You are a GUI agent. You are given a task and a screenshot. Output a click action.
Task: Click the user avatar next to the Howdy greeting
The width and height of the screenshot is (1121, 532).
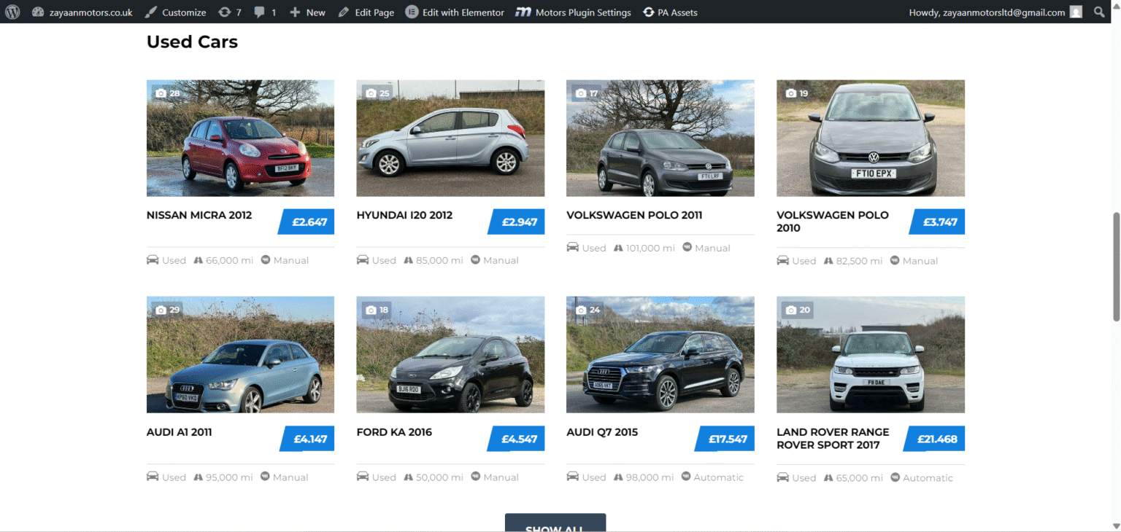(1076, 12)
